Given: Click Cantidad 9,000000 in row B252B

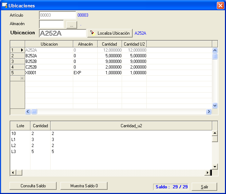Looking at the screenshot, I should pos(110,61).
